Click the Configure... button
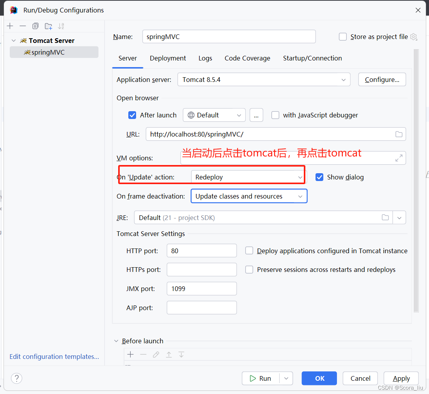 [382, 79]
